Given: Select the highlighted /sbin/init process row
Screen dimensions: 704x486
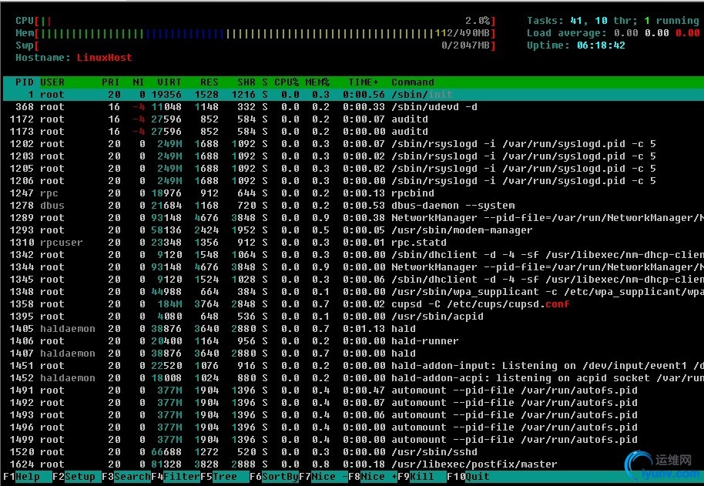Looking at the screenshot, I should click(x=354, y=95).
